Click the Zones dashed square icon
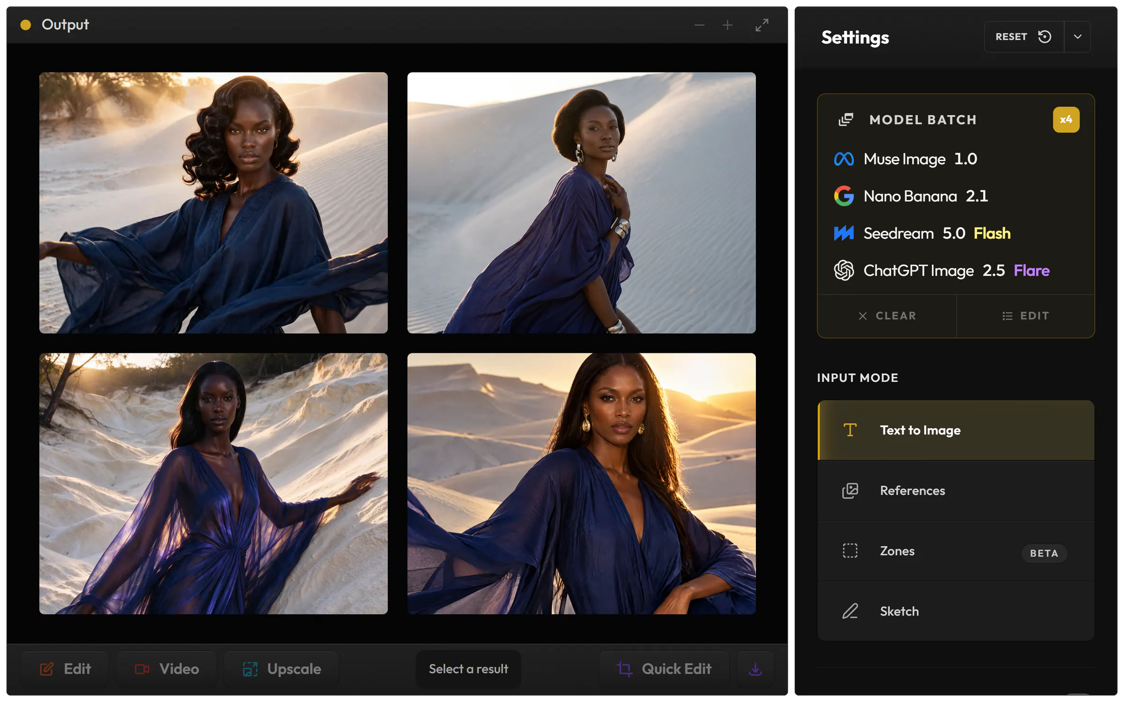The width and height of the screenshot is (1124, 702). (x=850, y=551)
